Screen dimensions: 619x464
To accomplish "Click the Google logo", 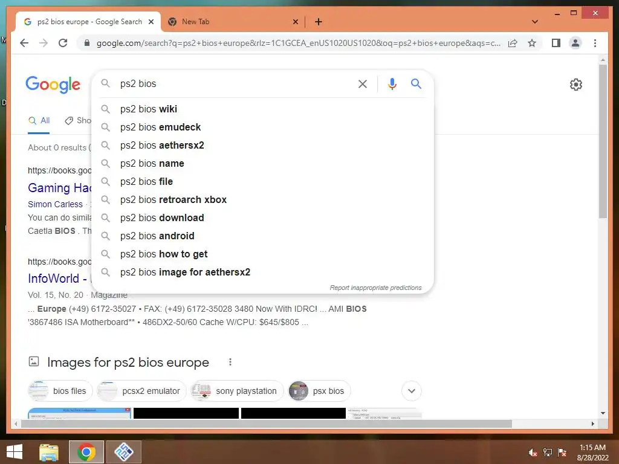I will [x=53, y=85].
